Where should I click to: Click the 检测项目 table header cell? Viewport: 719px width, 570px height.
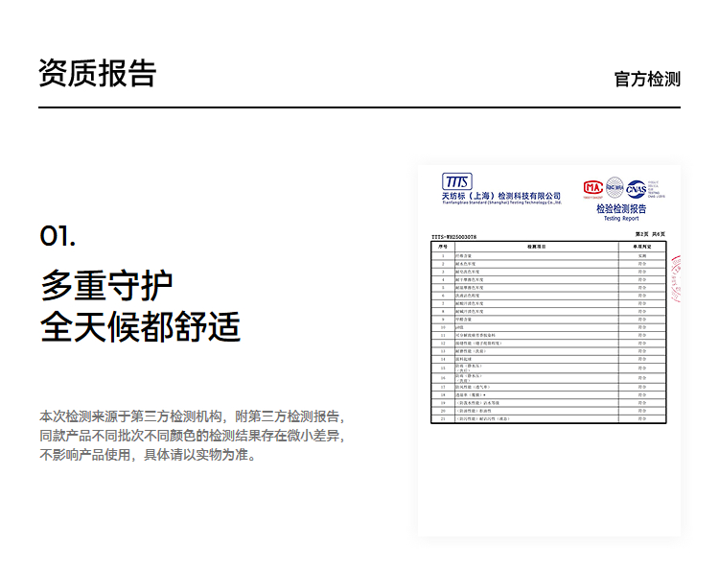537,247
